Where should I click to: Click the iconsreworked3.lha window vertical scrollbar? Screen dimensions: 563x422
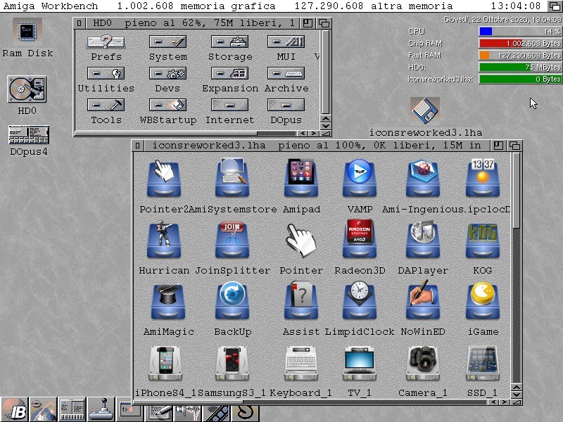coord(517,190)
